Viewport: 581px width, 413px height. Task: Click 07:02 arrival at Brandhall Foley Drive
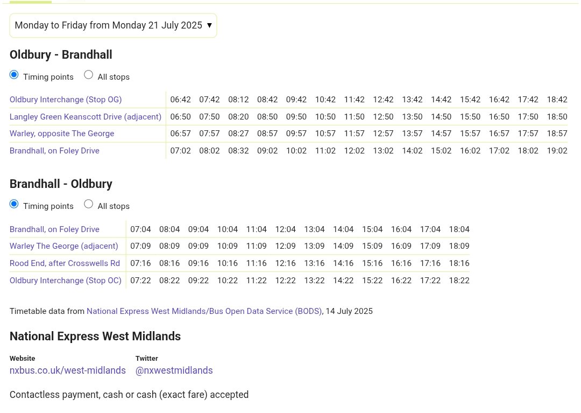click(x=180, y=151)
